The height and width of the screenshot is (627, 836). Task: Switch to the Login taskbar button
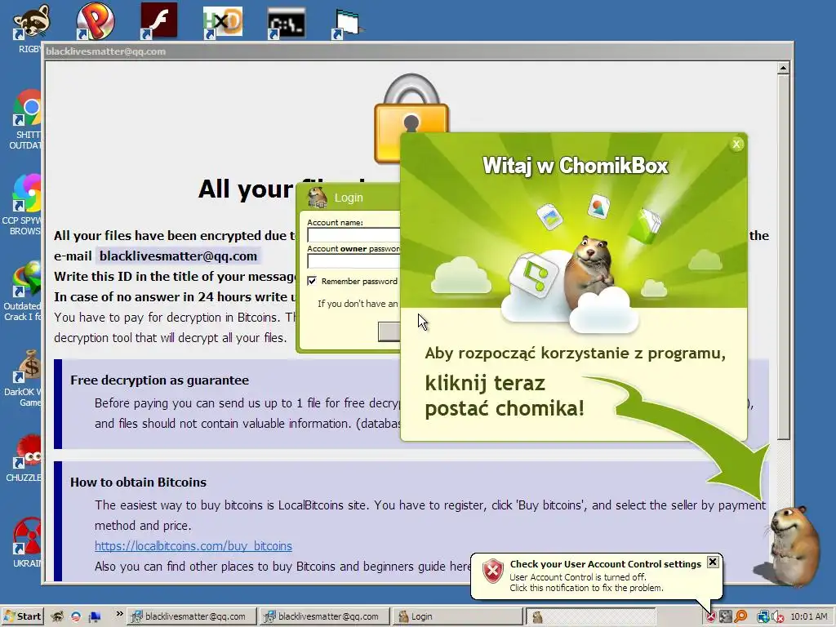pyautogui.click(x=457, y=616)
